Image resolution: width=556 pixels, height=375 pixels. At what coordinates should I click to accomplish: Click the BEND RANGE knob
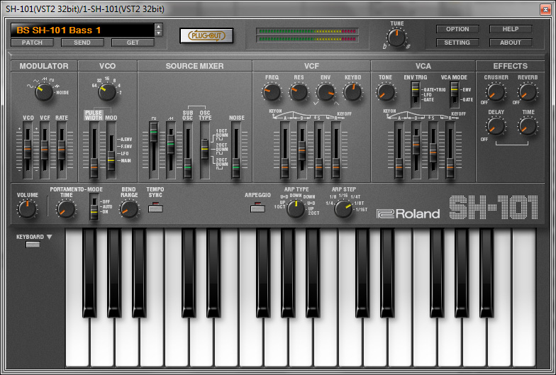129,208
